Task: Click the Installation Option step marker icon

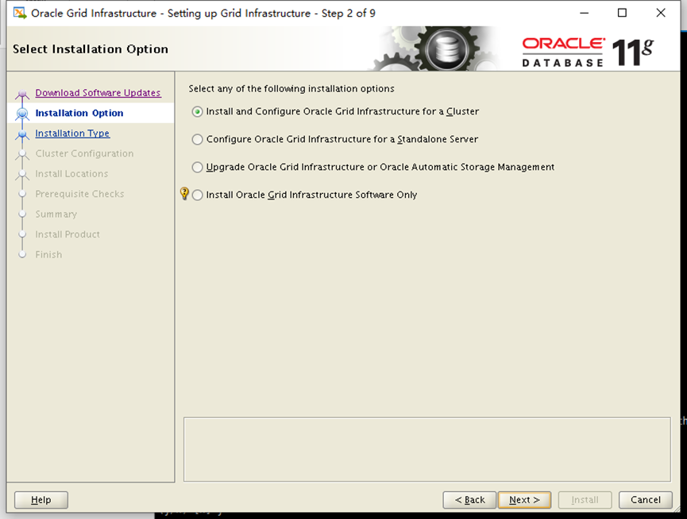Action: coord(22,114)
